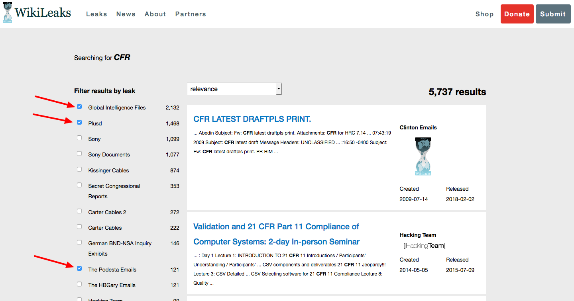Screen dimensions: 574x301
Task: Tick the Carter Cables checkbox
Action: (79, 227)
